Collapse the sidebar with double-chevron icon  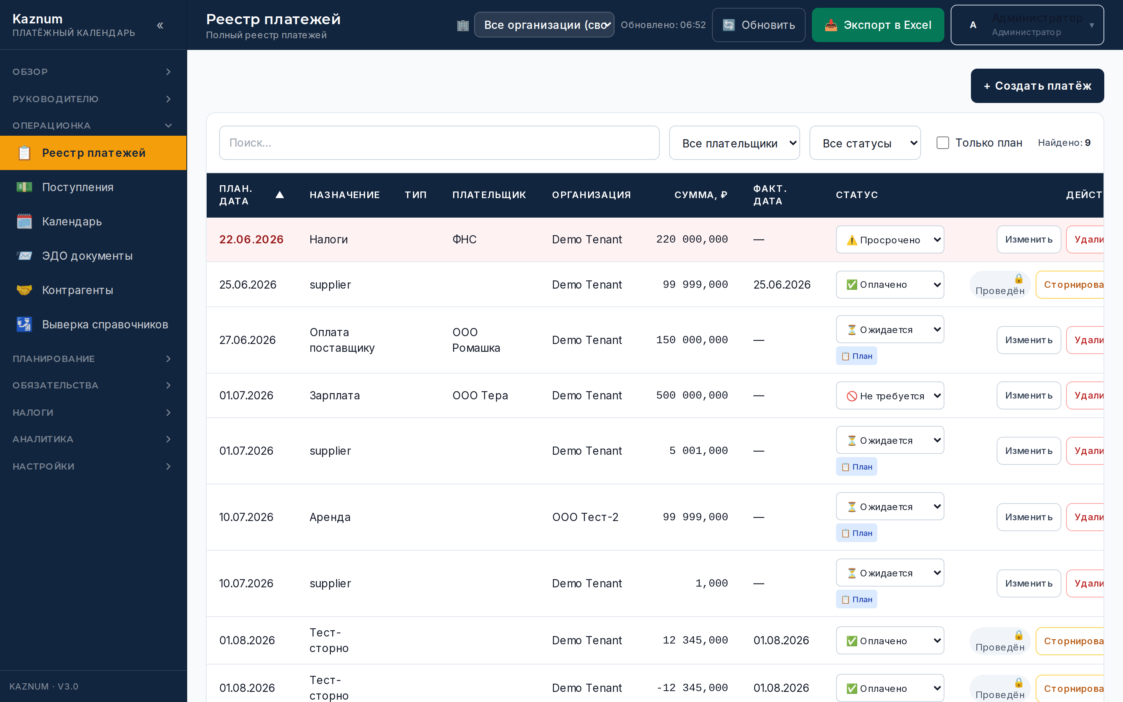tap(160, 25)
